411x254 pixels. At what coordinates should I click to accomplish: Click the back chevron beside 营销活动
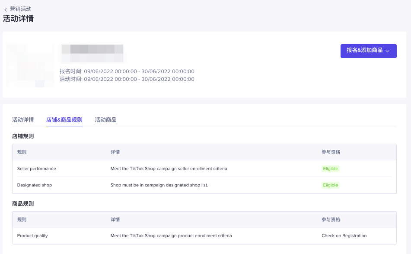point(6,10)
